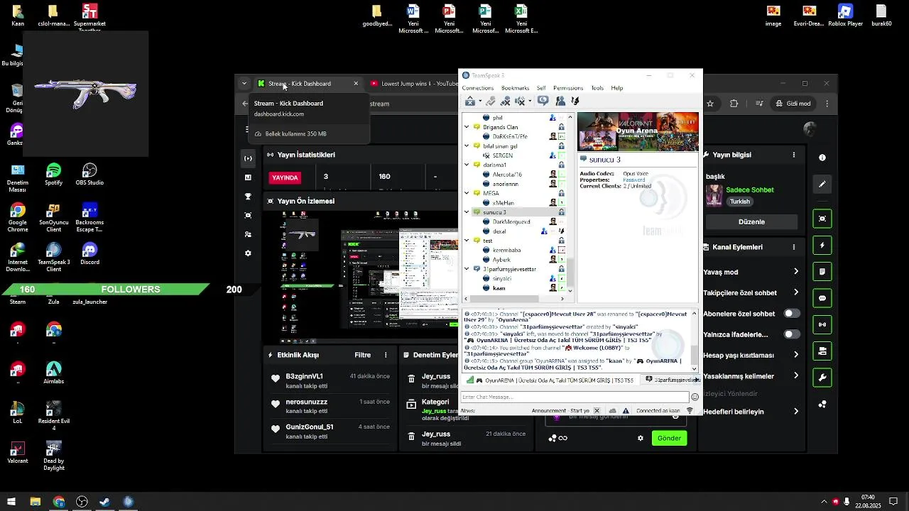The image size is (909, 511).
Task: Open the Windows Start button
Action: (x=12, y=502)
